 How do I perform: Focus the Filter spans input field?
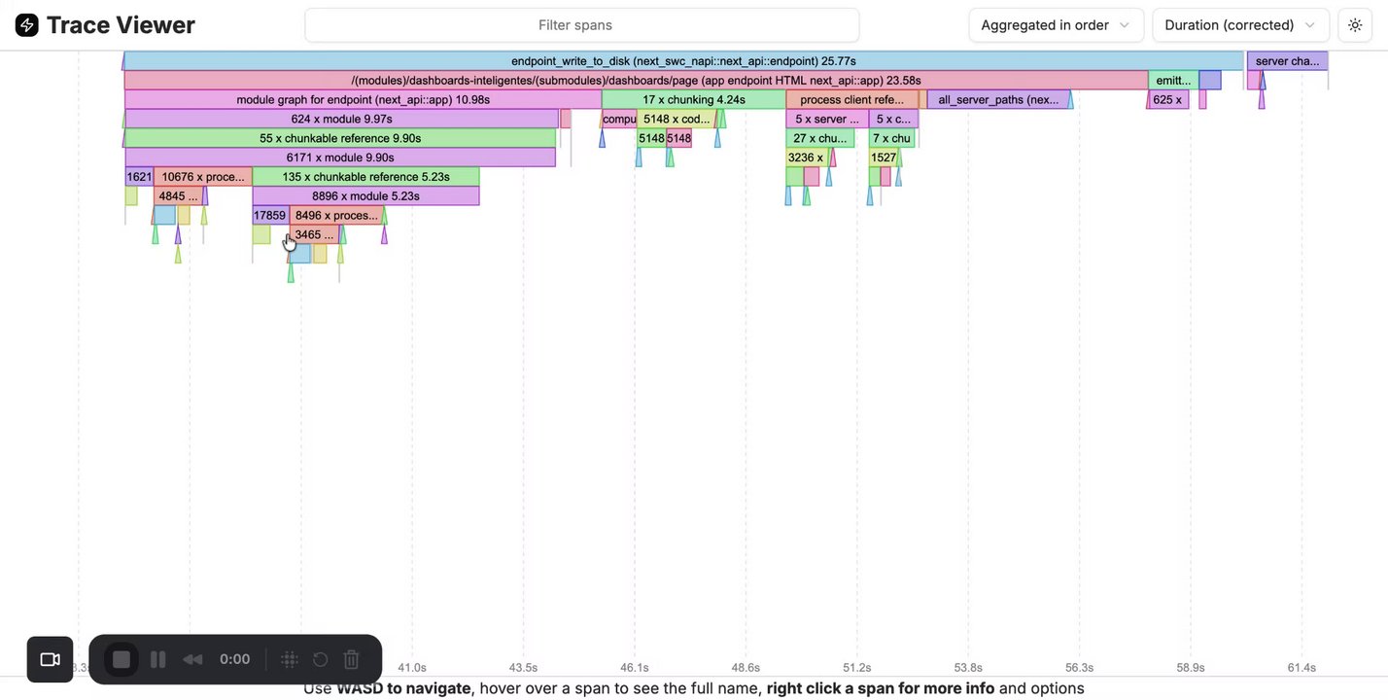[x=582, y=25]
